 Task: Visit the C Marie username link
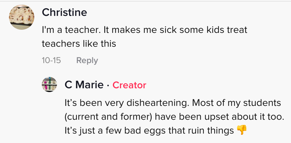(x=84, y=85)
